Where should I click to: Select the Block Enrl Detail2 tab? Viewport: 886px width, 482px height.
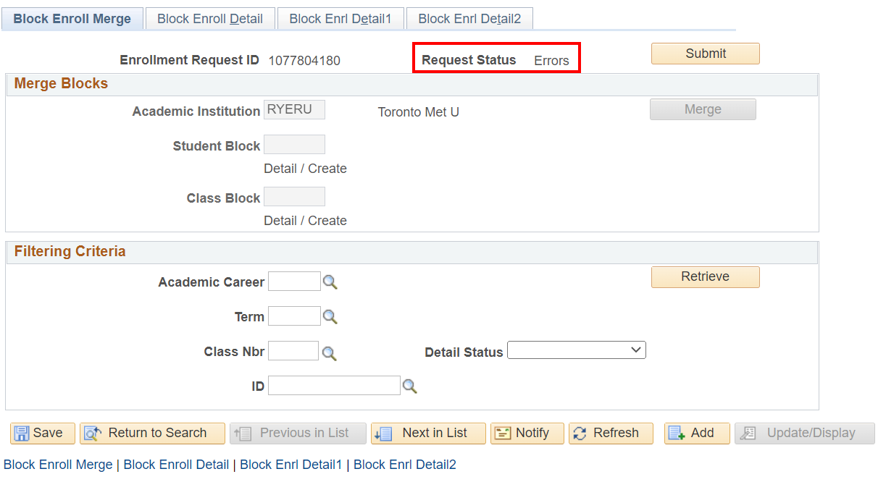(469, 19)
